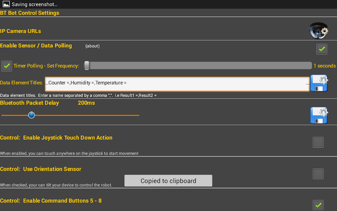Tap the Copied to clipboard toast
Image resolution: width=337 pixels, height=211 pixels.
[168, 181]
